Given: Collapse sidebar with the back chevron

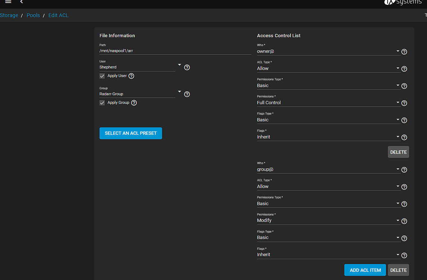Looking at the screenshot, I should pos(22,1).
